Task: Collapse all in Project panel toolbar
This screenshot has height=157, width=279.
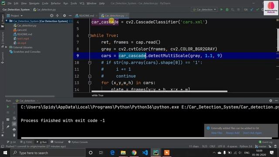Action: [x=57, y=16]
